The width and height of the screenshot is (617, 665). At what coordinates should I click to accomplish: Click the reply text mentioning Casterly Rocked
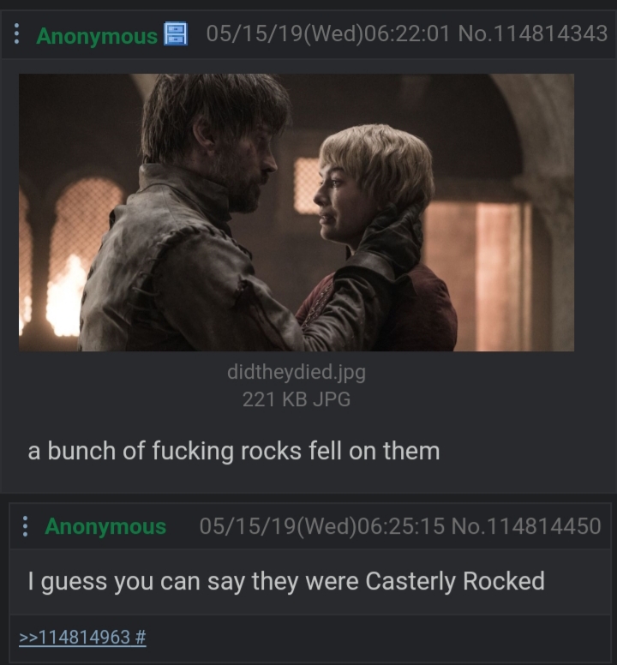[286, 582]
